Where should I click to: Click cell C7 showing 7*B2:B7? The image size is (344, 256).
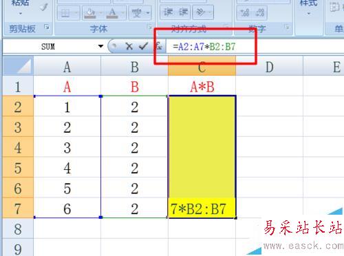[x=202, y=209]
